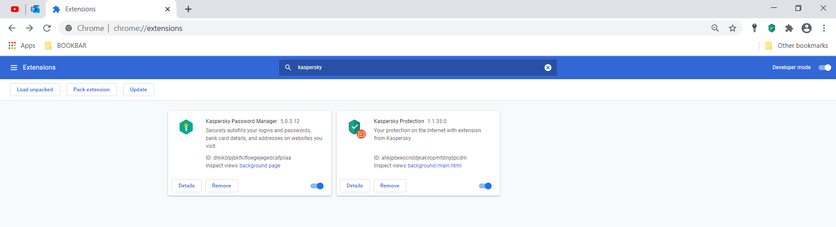
Task: Switch to the Outlook pinned tab
Action: [x=35, y=9]
